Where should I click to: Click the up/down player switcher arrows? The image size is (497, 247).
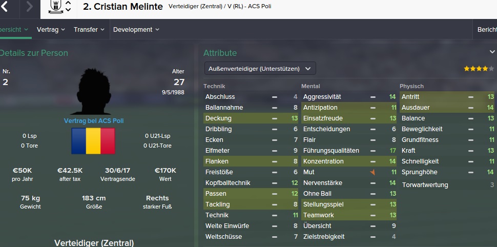[x=68, y=7]
